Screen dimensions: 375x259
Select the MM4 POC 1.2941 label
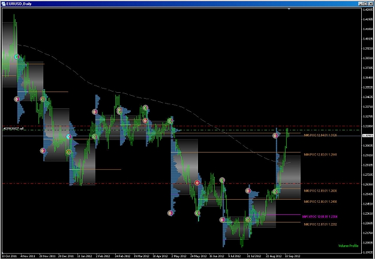click(x=320, y=154)
